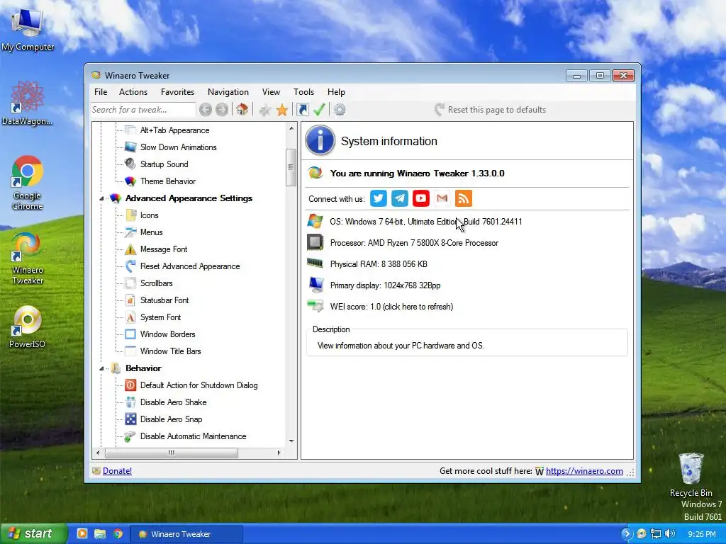Select PowerISO desktop shortcut
The width and height of the screenshot is (726, 544).
28,327
